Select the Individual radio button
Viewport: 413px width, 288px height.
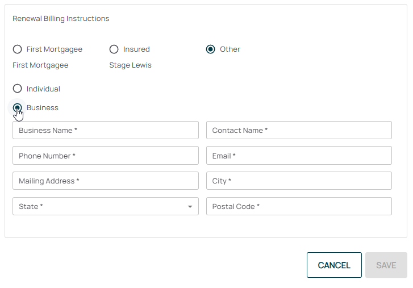pos(17,89)
